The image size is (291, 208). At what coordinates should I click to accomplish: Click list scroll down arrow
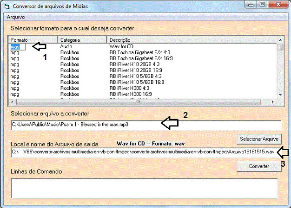point(280,95)
